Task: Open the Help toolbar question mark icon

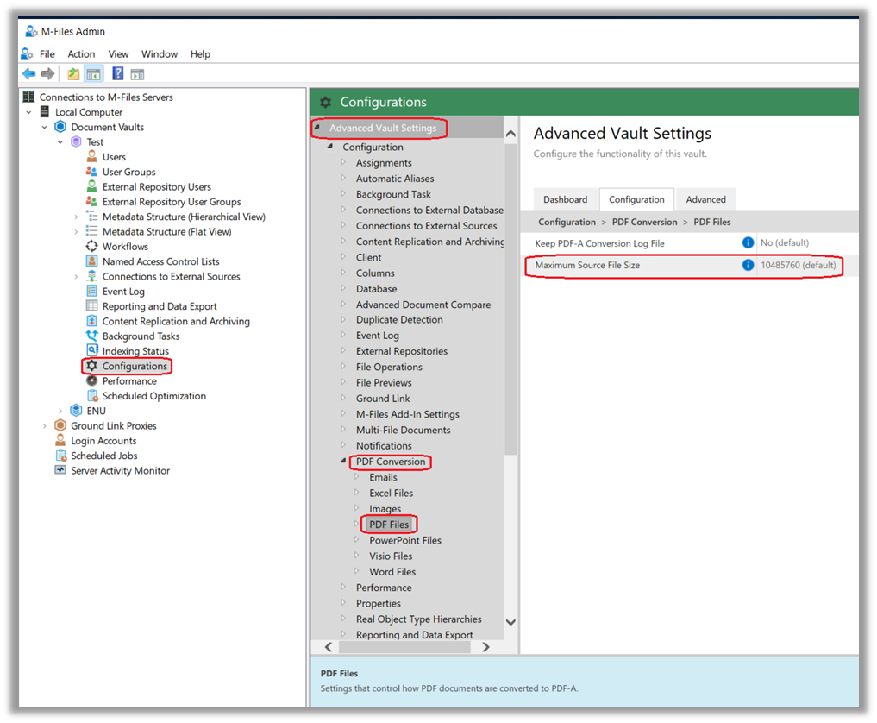Action: [117, 73]
